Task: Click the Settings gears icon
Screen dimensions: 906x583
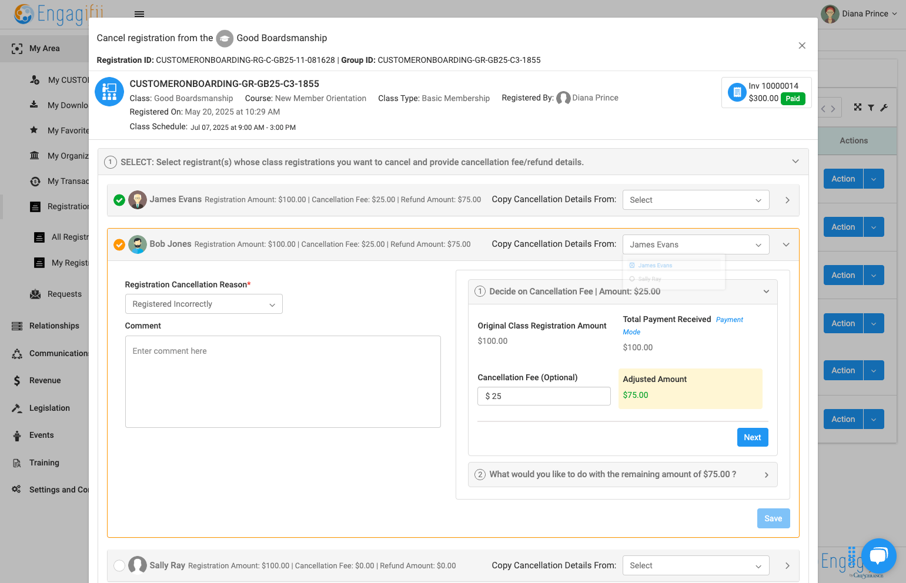Action: [x=16, y=490]
